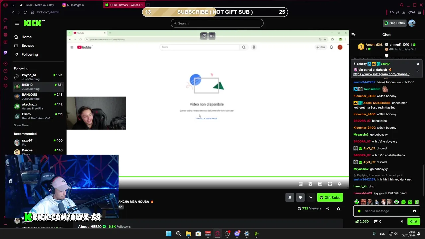425x239 pixels.
Task: Open File Explorer from taskbar
Action: click(x=188, y=234)
